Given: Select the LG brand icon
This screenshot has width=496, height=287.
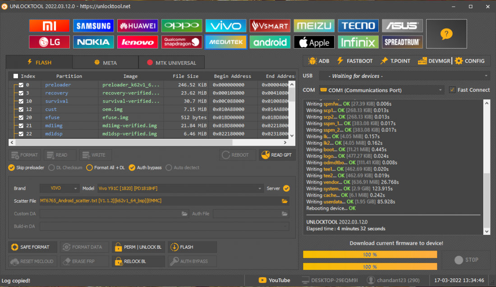Looking at the screenshot, I should [49, 42].
